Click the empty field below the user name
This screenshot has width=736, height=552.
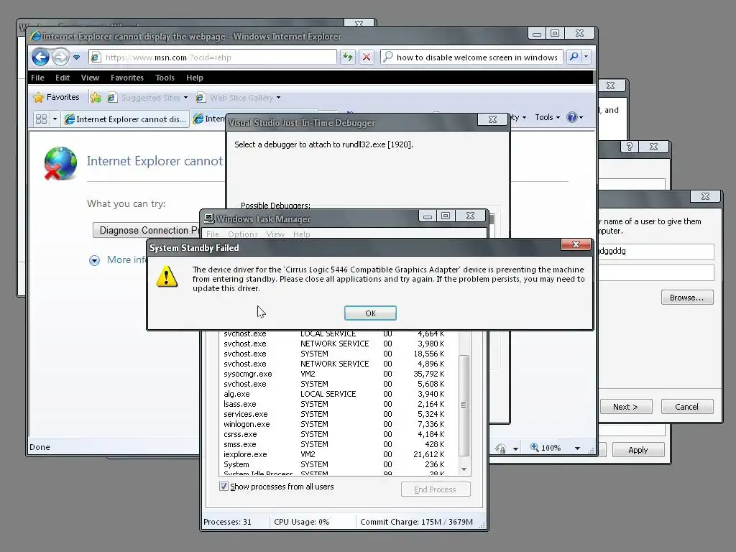coord(657,272)
